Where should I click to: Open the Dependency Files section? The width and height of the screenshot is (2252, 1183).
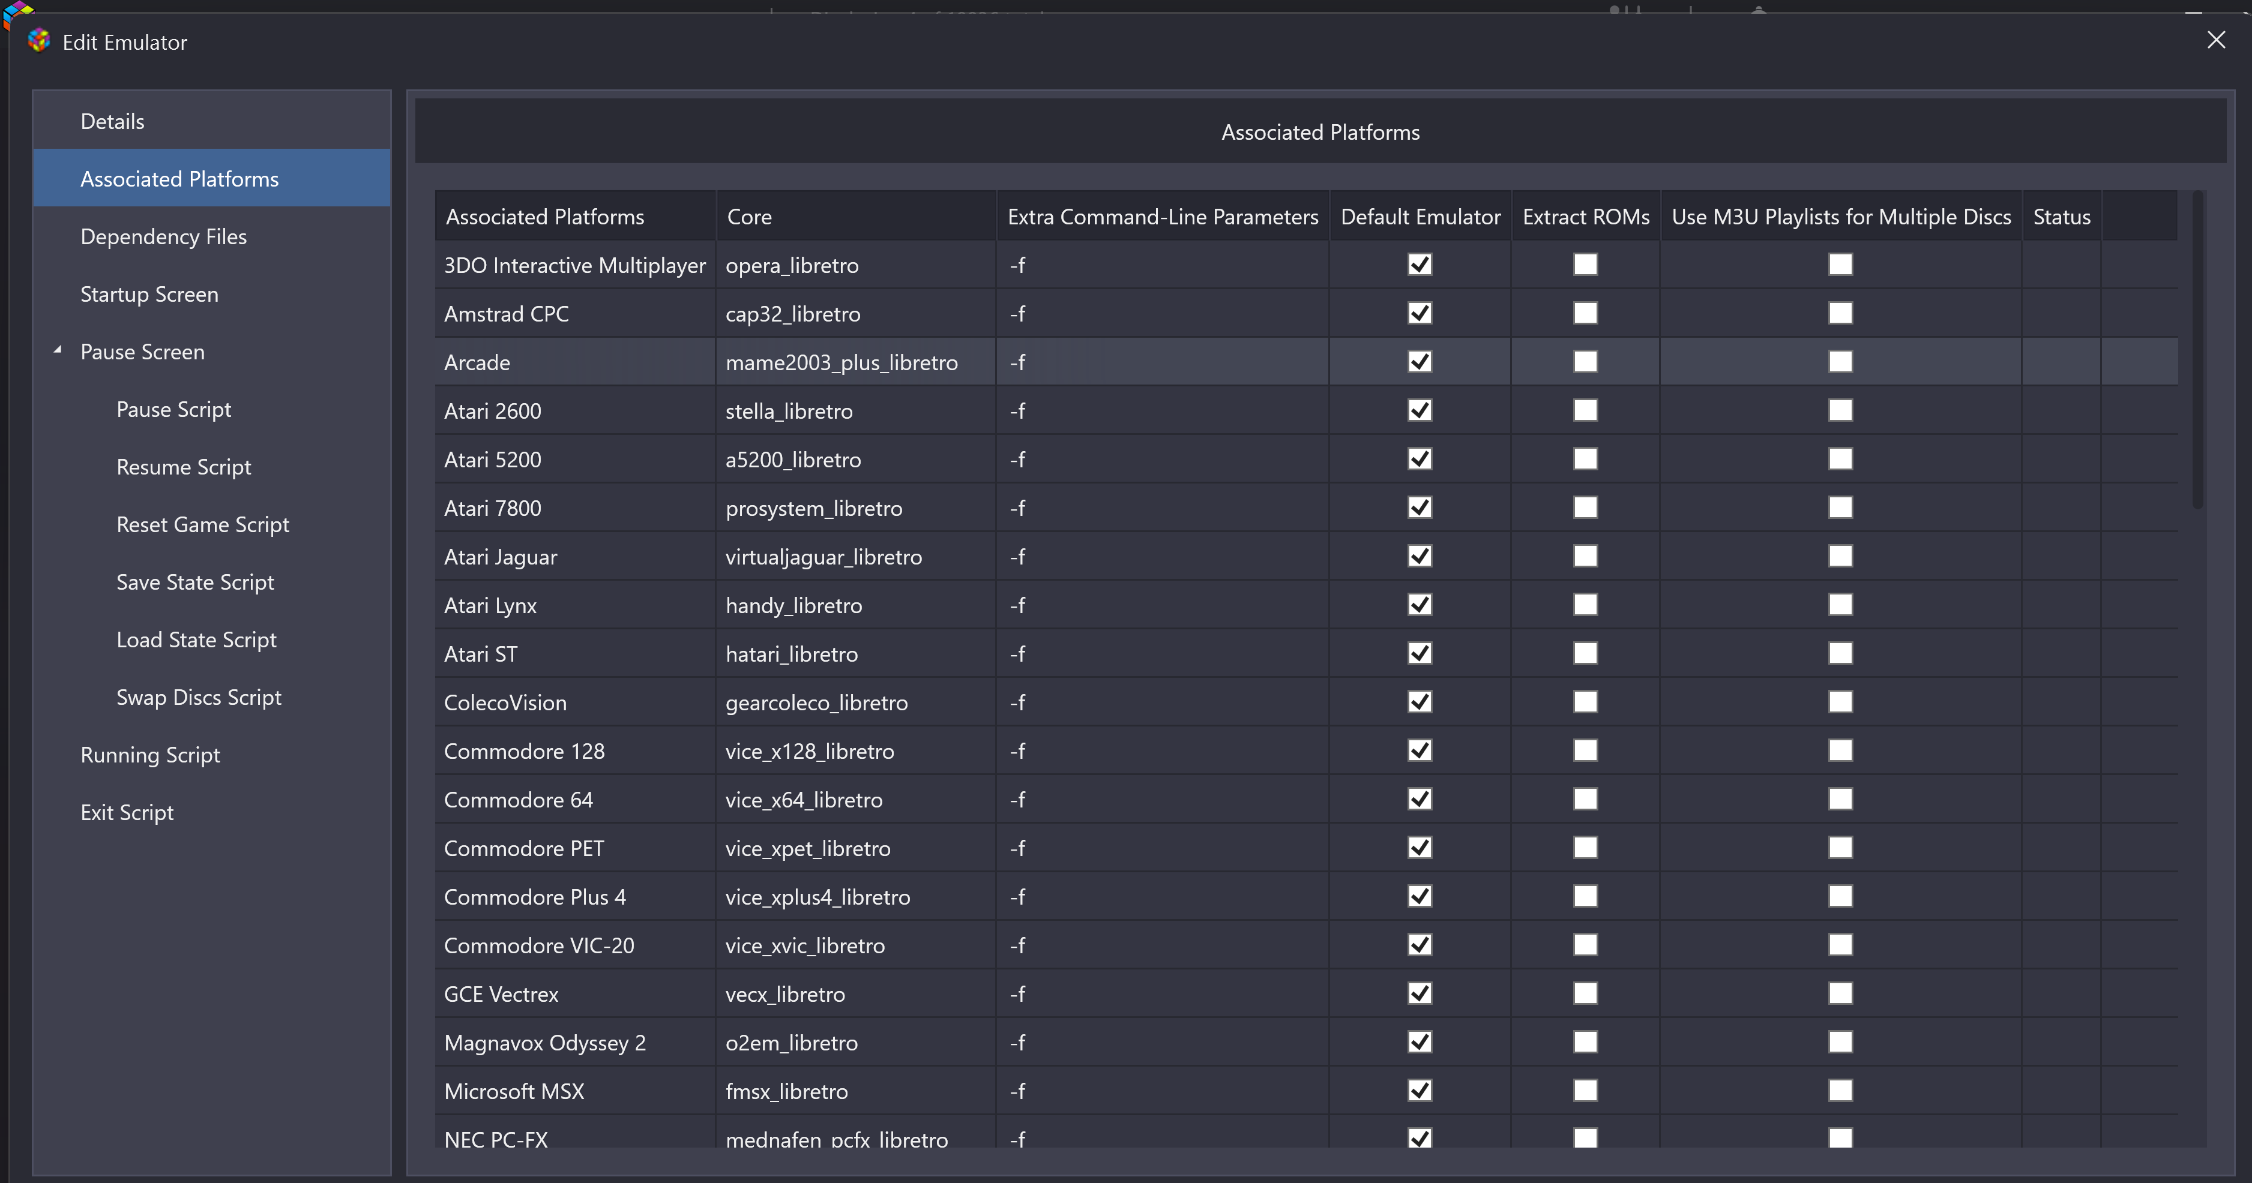211,236
